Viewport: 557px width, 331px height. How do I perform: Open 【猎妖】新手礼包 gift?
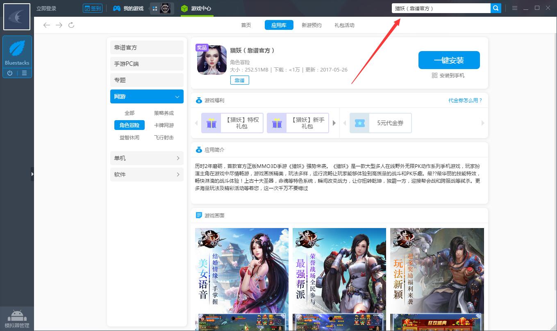(298, 123)
